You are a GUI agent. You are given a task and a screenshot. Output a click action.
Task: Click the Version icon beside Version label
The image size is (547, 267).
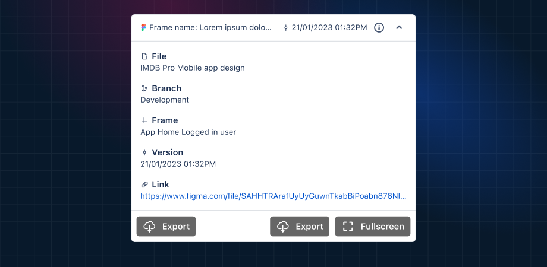[144, 152]
